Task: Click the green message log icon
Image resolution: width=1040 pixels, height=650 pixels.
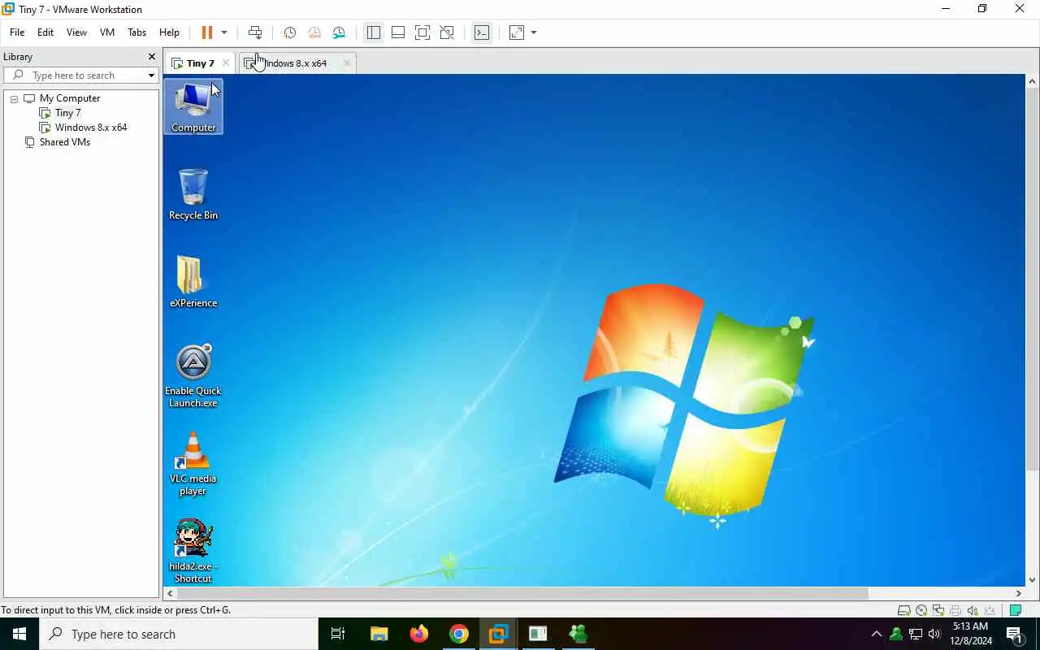Action: click(x=1016, y=611)
